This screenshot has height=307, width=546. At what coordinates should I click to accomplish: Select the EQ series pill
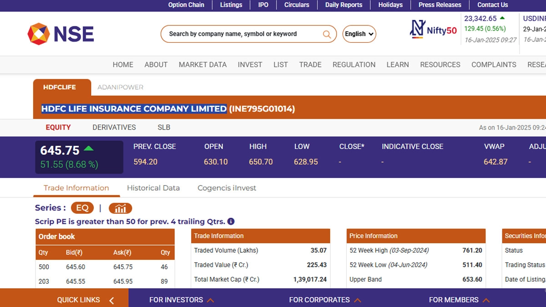point(82,208)
